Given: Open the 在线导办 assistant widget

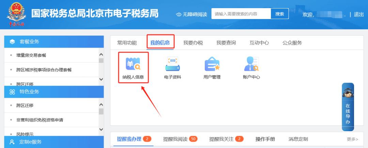Looking at the screenshot, I should (x=348, y=107).
